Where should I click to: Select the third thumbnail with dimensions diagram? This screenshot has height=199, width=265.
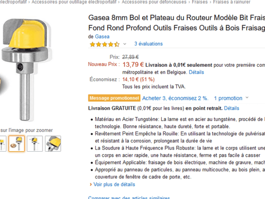[x=34, y=144]
